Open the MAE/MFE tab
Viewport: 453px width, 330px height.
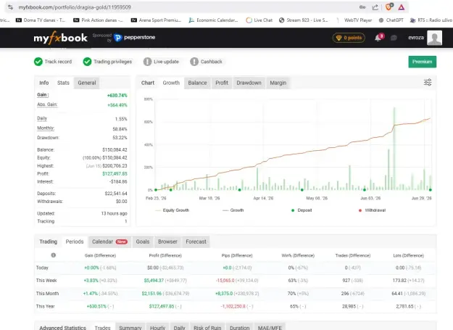(x=270, y=327)
